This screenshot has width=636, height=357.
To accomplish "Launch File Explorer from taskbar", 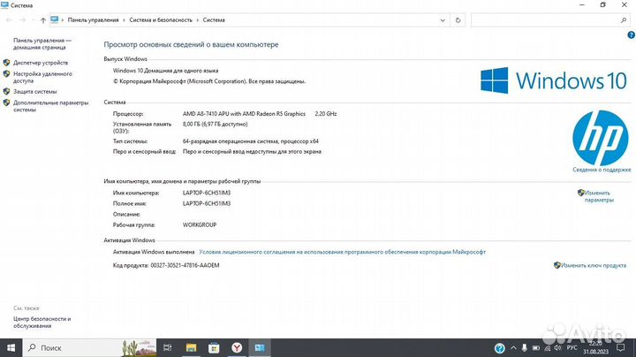I will 191,347.
